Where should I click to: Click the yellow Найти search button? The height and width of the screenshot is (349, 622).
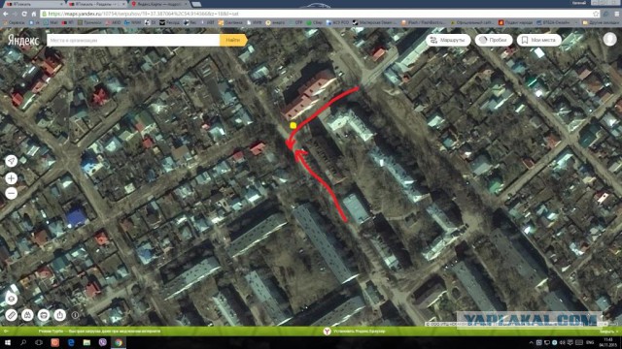233,40
